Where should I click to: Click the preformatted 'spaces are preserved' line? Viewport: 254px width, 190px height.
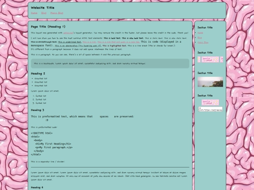pos(82,116)
